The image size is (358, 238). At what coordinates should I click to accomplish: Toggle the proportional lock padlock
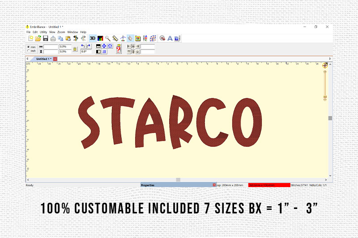point(75,49)
